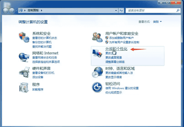This screenshot has height=127, width=184.
Task: Click the 程序 category icon
Action: point(24,87)
